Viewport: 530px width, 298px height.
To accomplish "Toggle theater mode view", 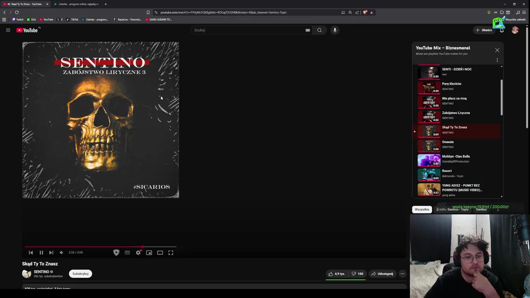I will (x=160, y=252).
